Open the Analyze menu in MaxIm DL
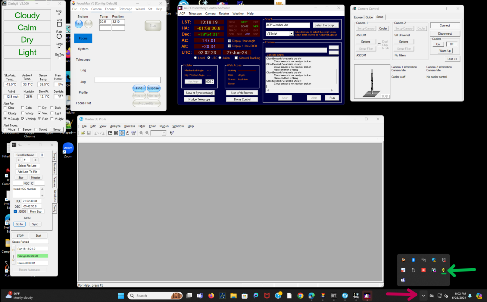 [115, 126]
